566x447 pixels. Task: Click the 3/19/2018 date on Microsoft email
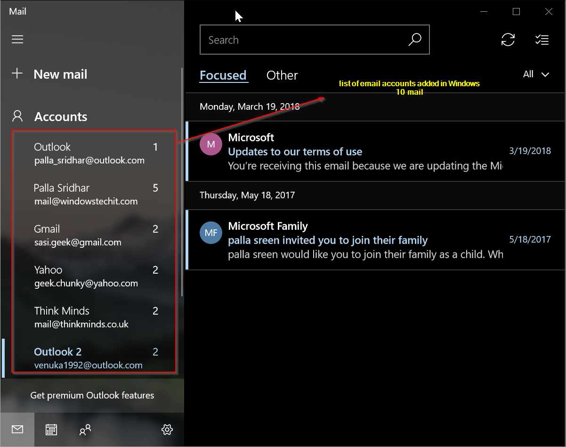coord(530,151)
